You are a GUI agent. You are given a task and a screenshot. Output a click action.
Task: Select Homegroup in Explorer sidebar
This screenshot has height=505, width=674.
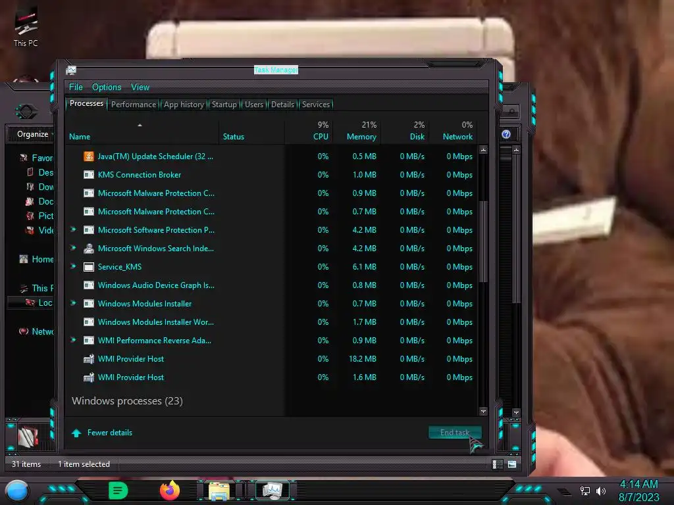(x=37, y=259)
